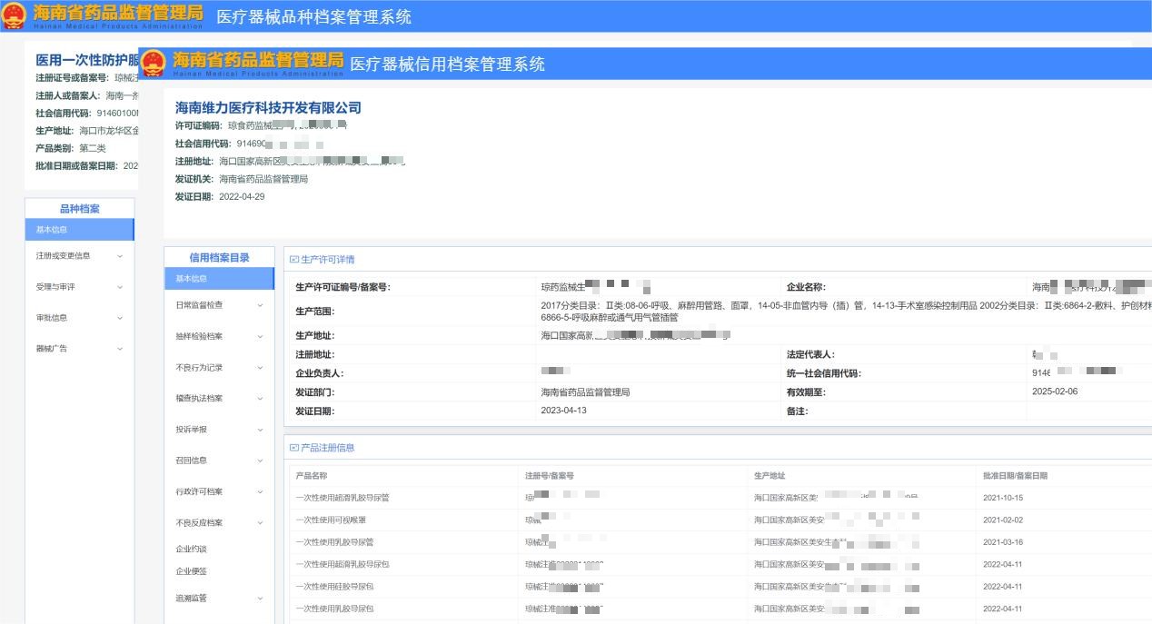Image resolution: width=1152 pixels, height=624 pixels.
Task: Click the 2022-04-11 date in the 一次性使用硅胶导尿包 row
Action: pos(1003,587)
